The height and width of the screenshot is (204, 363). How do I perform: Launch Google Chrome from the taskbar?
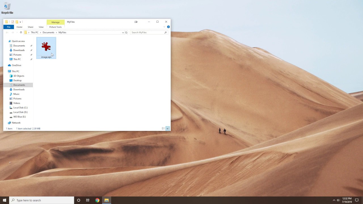click(97, 200)
